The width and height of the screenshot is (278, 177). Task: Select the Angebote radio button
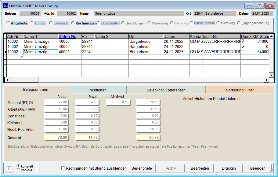pos(8,23)
